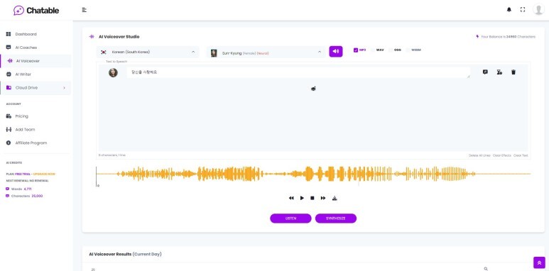Collapse sidebar with the hamburger menu icon

point(85,10)
